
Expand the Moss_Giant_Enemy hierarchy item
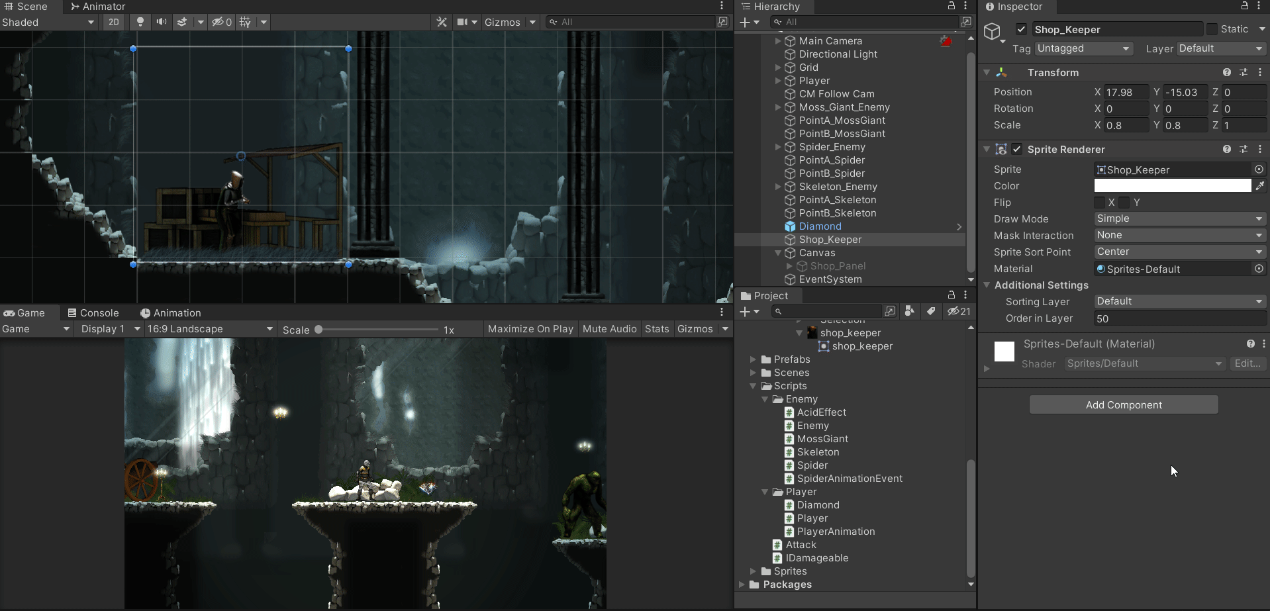pos(778,107)
